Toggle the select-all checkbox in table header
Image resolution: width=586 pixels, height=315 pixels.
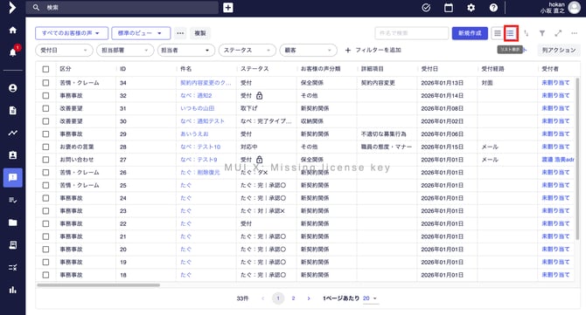pos(45,69)
